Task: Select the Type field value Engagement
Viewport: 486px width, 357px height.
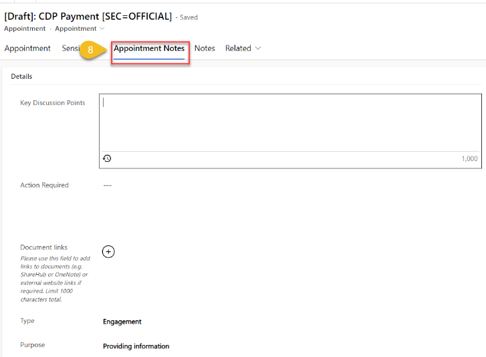Action: point(122,322)
